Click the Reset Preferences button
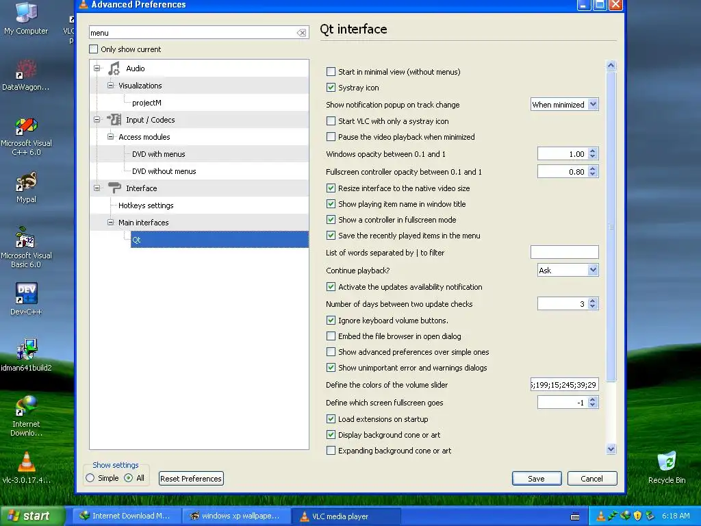 tap(191, 479)
